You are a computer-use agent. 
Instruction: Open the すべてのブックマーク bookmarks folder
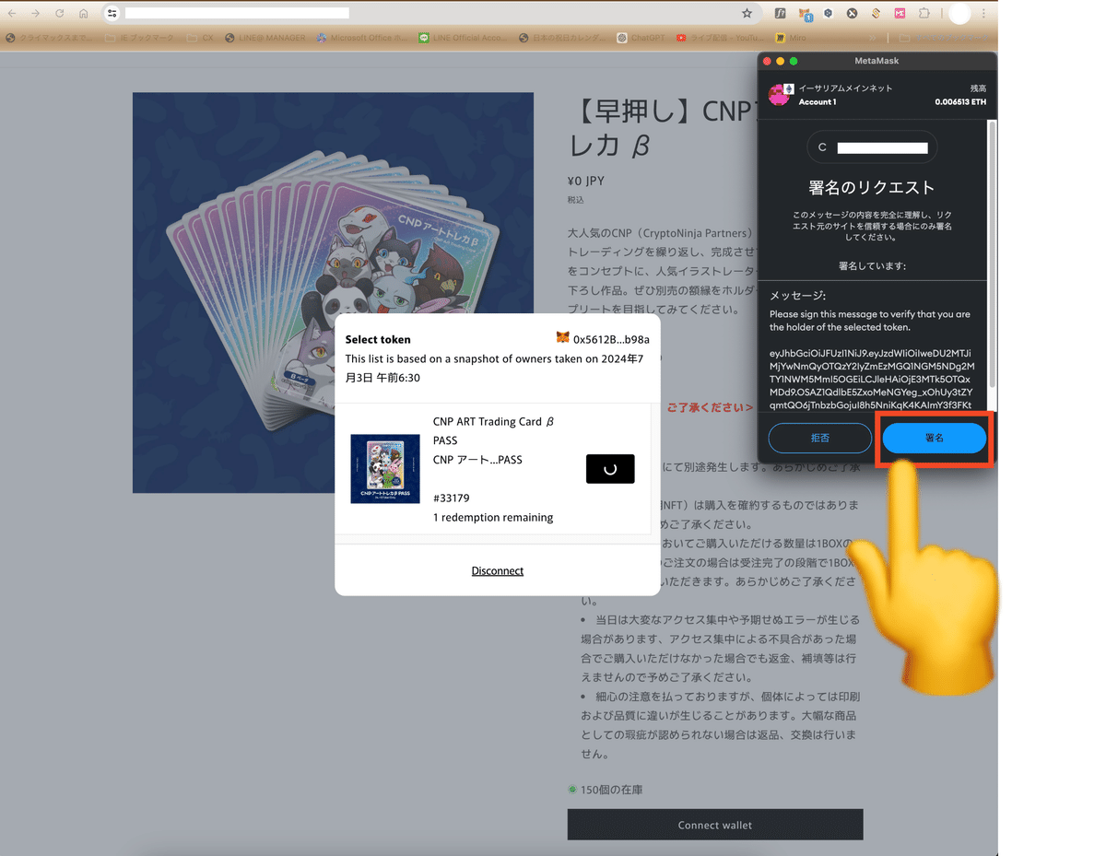[x=947, y=38]
